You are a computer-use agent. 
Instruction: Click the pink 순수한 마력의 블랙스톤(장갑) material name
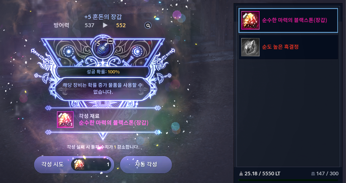point(114,123)
